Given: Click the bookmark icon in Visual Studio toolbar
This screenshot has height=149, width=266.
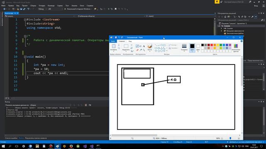Looking at the screenshot, I should (x=116, y=9).
